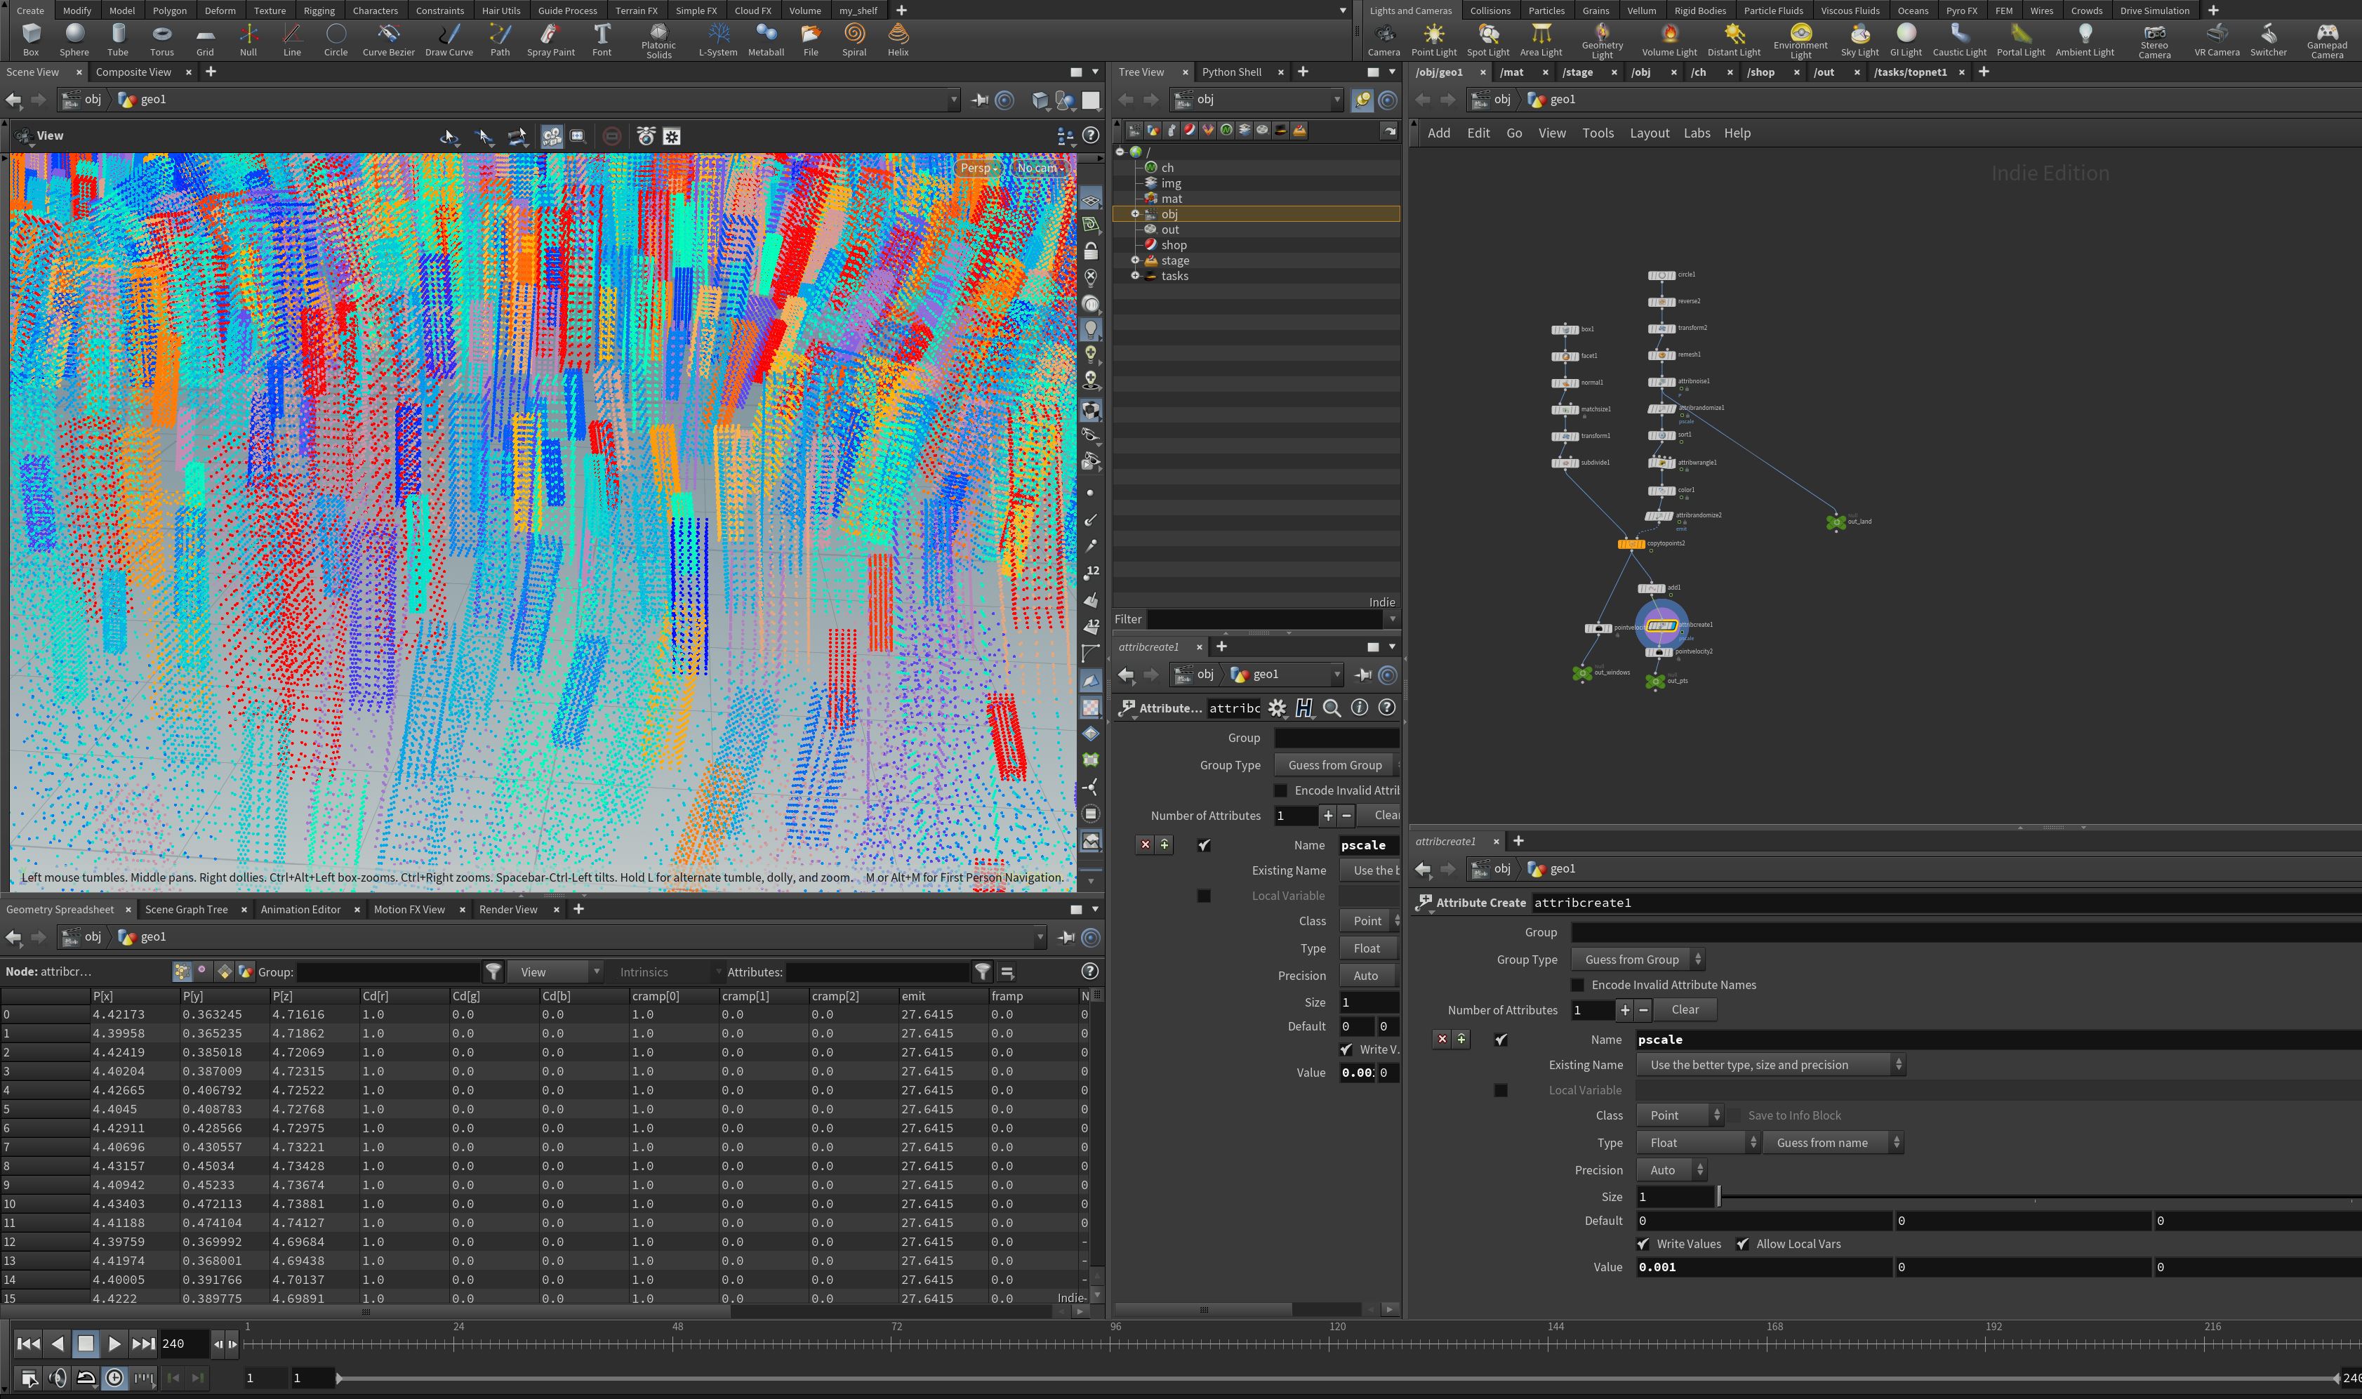The image size is (2362, 1399).
Task: Delete the pscale attribute entry
Action: (x=1441, y=1039)
